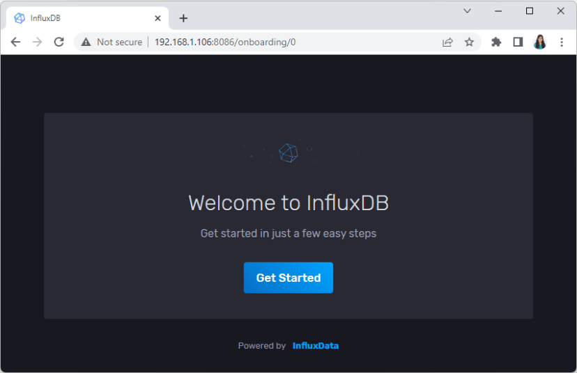Click the browser forward arrow
Image resolution: width=577 pixels, height=373 pixels.
click(37, 42)
